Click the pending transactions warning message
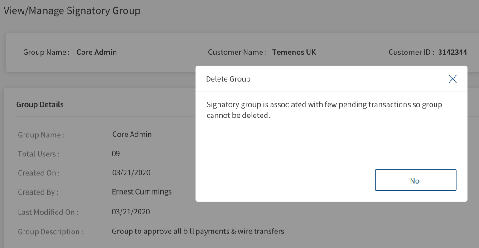The width and height of the screenshot is (479, 248). click(x=324, y=110)
